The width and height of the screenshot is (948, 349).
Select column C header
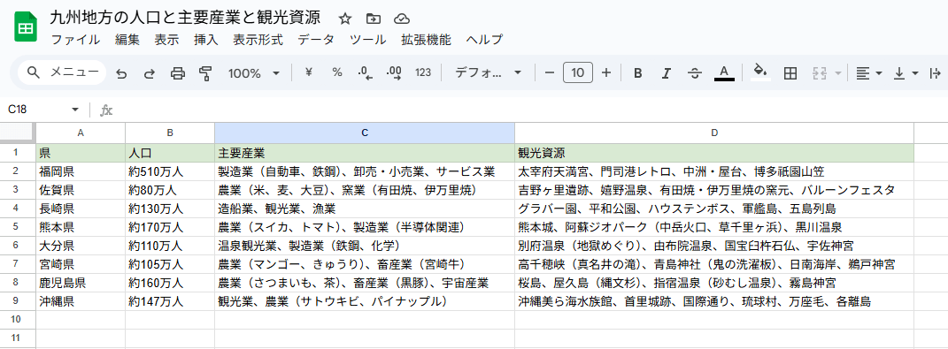365,133
